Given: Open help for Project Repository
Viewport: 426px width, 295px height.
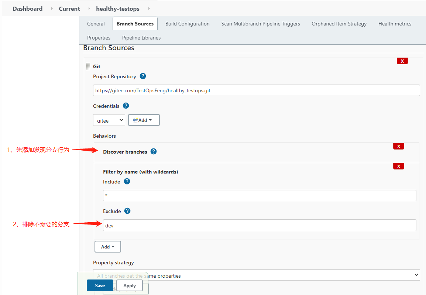Looking at the screenshot, I should 142,76.
